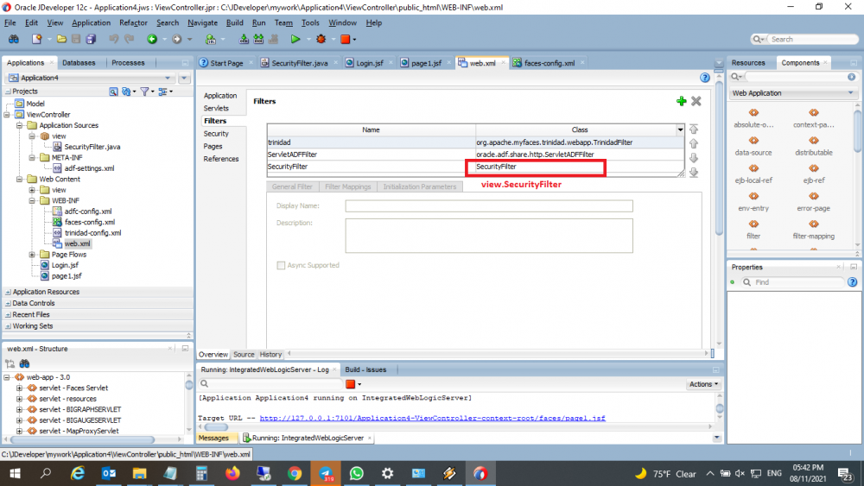Image resolution: width=864 pixels, height=486 pixels.
Task: Click the red stop icon in the log panel
Action: (x=351, y=384)
